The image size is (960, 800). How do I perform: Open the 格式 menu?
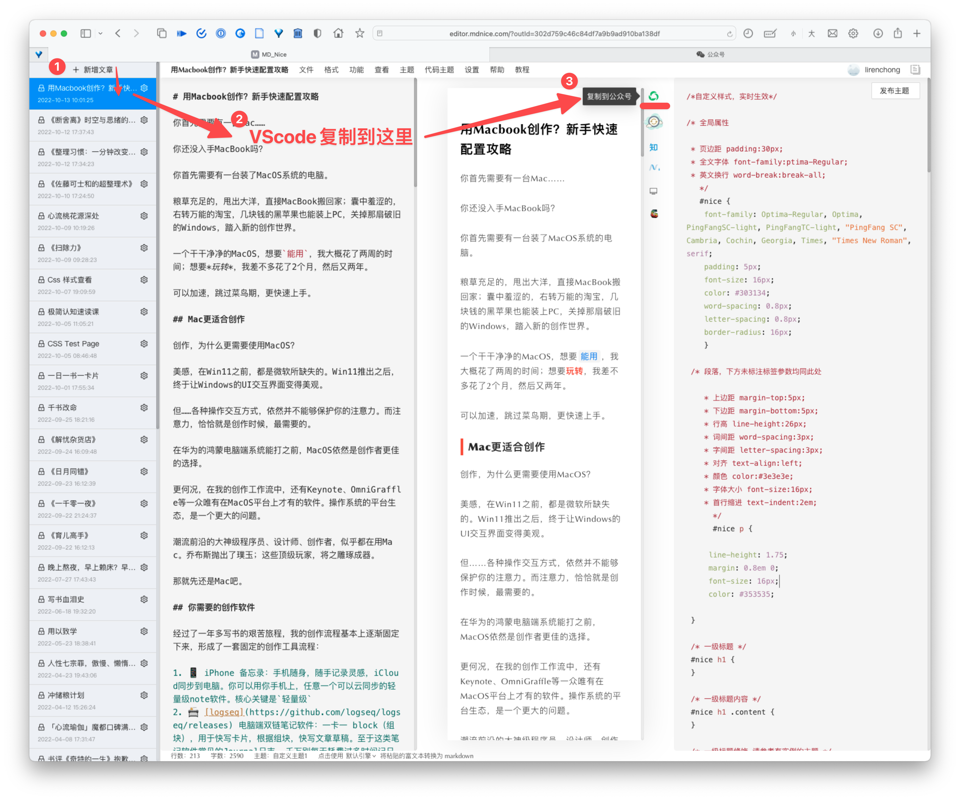[331, 70]
